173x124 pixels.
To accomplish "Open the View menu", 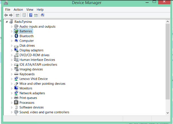I will [x=30, y=10].
